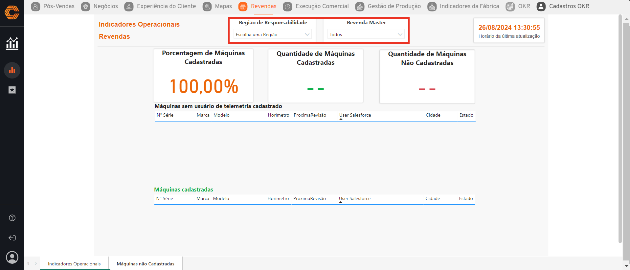Click previous page tab arrow
Screen dimensions: 630x270
tap(28, 263)
